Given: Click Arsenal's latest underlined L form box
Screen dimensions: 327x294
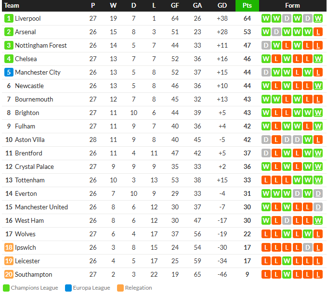Looking at the screenshot, I should point(318,32).
